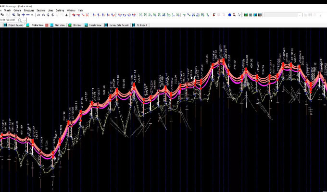This screenshot has height=192, width=327.
Task: Open the Sections menu
Action: pyautogui.click(x=41, y=10)
